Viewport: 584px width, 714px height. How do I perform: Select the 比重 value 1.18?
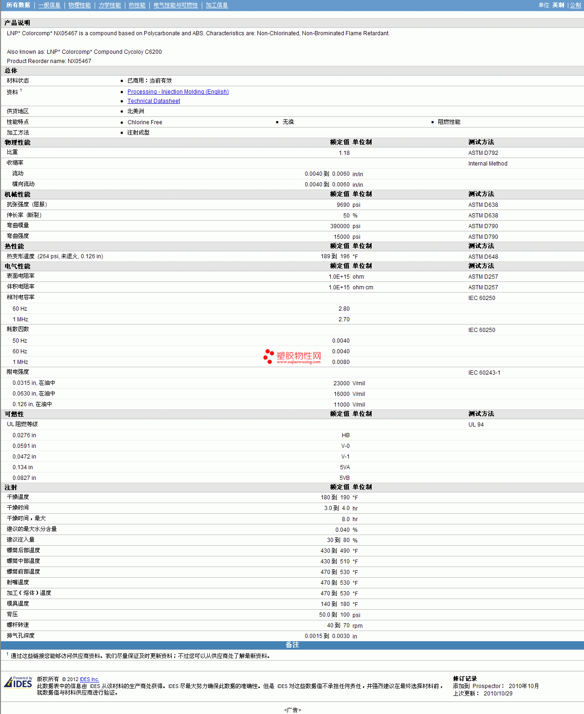(x=344, y=153)
